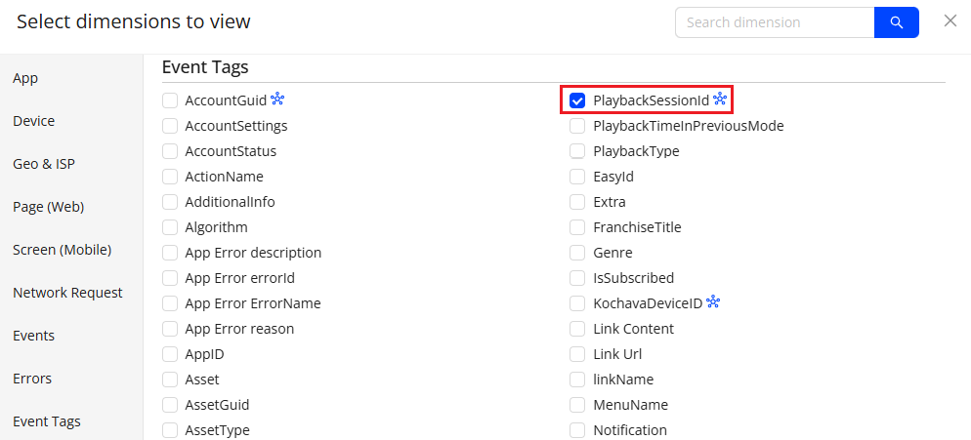Select the App Error reason checkbox
971x440 pixels.
[170, 329]
